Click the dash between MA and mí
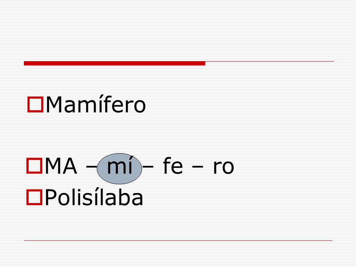356x267 pixels. pyautogui.click(x=91, y=167)
